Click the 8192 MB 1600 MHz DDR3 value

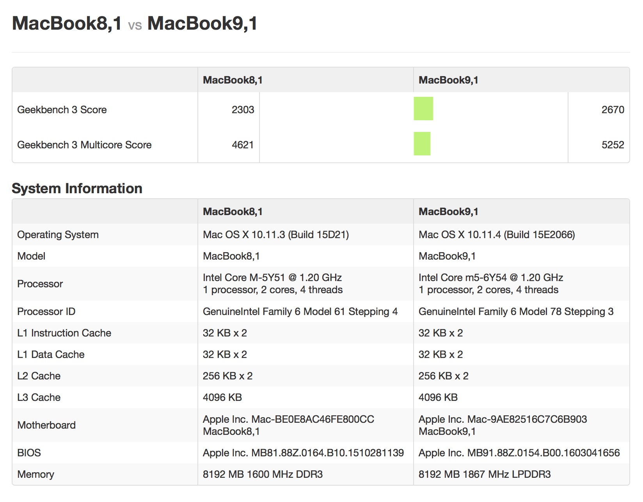click(x=263, y=474)
